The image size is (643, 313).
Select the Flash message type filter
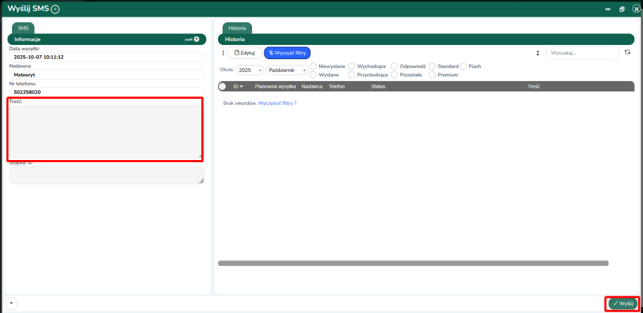click(x=463, y=66)
